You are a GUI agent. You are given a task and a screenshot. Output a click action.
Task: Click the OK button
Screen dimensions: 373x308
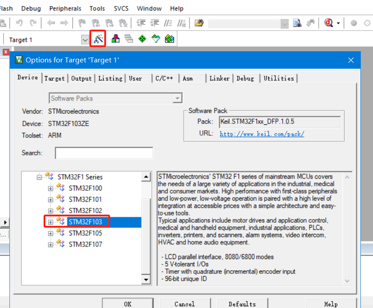128,304
